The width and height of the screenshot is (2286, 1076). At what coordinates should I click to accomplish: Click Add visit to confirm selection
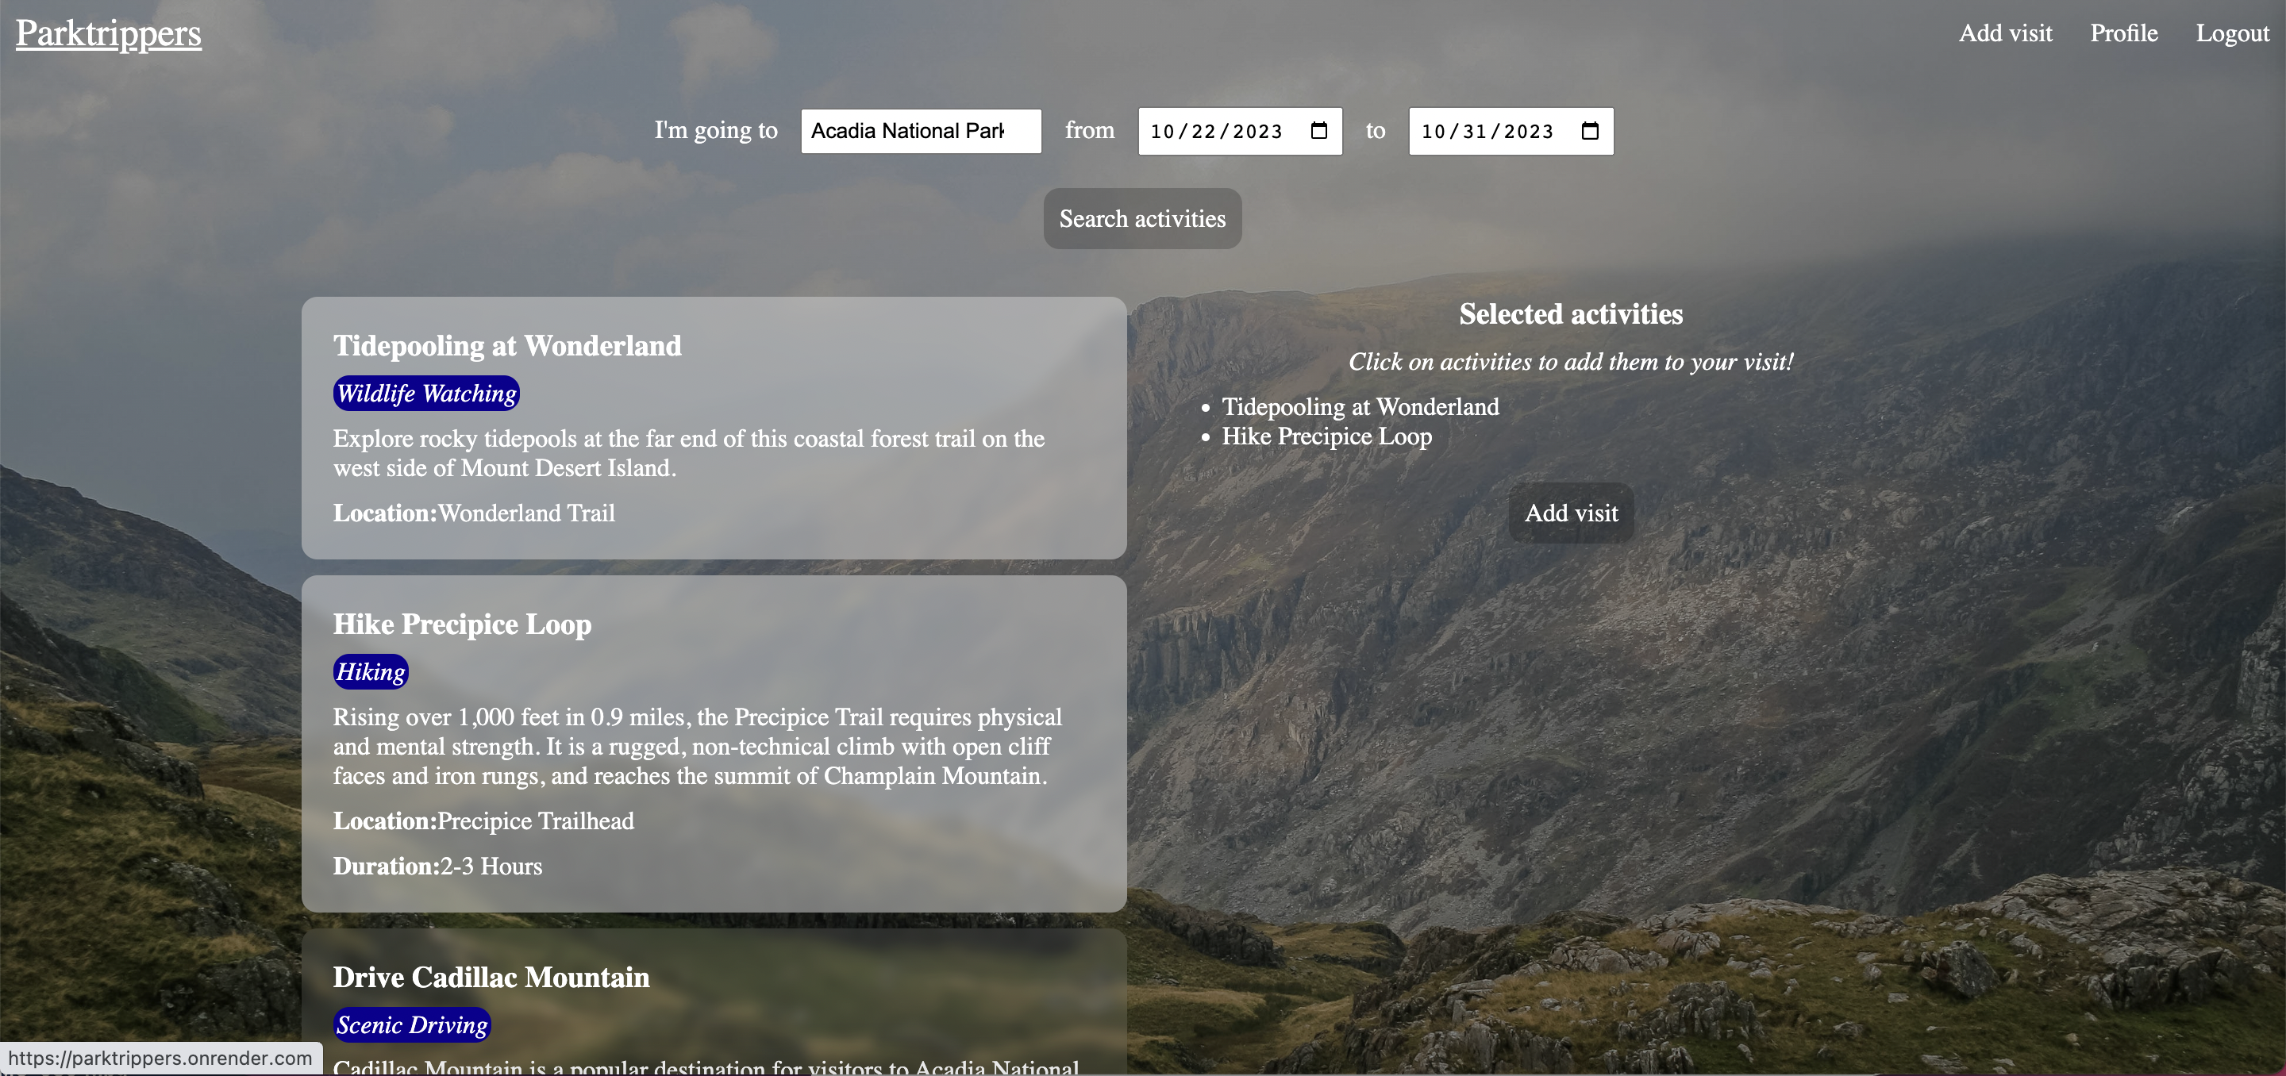[x=1572, y=512]
